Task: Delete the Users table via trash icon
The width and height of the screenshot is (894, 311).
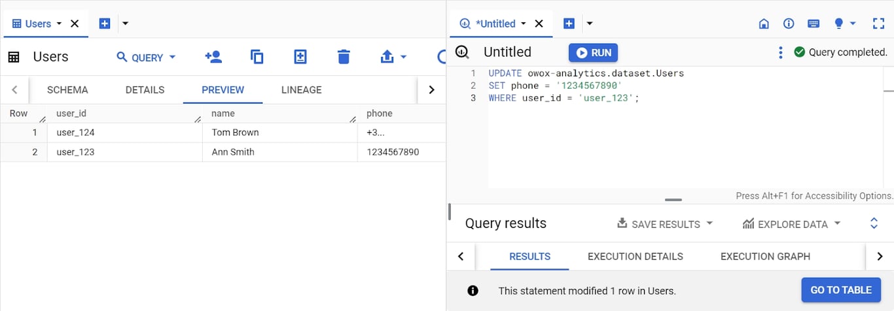Action: click(x=344, y=57)
